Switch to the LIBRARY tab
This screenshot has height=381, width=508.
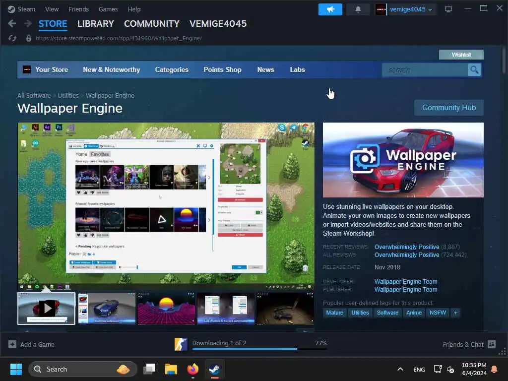96,24
